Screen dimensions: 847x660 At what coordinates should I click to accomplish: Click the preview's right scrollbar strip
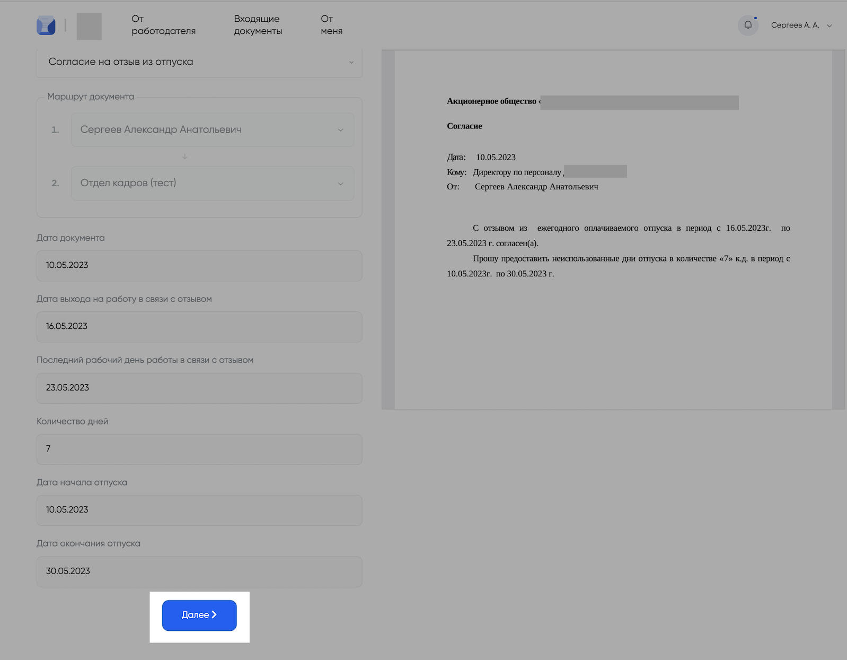(838, 229)
